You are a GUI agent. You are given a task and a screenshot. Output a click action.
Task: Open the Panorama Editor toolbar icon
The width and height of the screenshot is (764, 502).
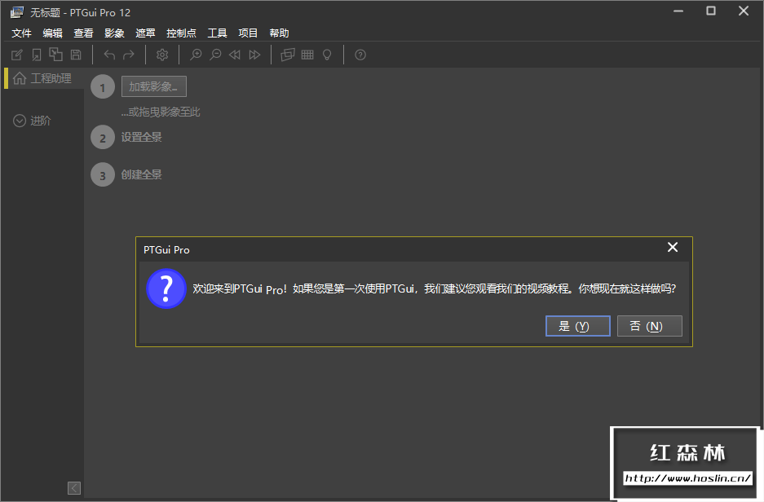point(288,55)
